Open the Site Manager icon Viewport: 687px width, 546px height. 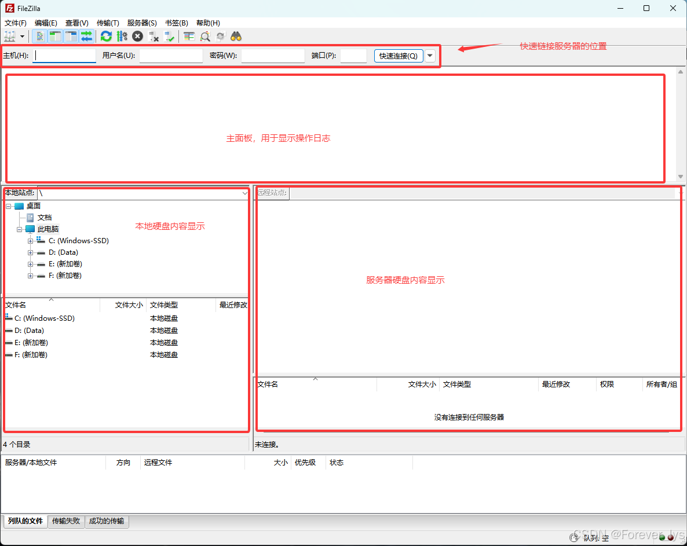10,36
